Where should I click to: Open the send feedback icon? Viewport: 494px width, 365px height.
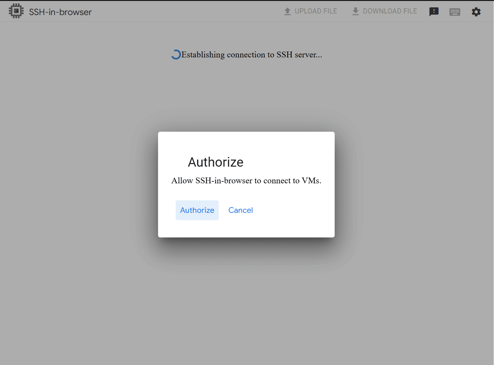pyautogui.click(x=434, y=12)
